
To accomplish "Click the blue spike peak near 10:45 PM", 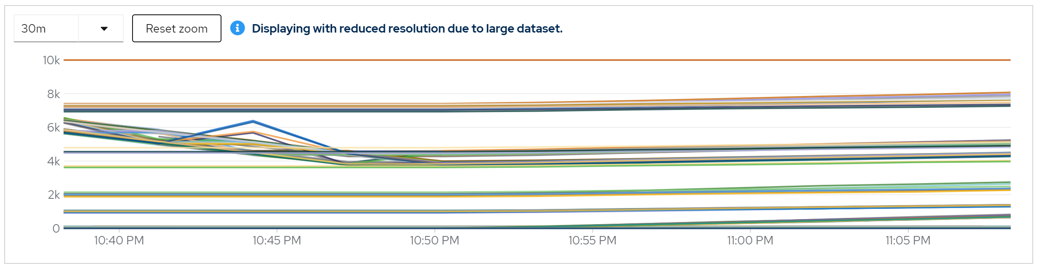I will pos(253,122).
